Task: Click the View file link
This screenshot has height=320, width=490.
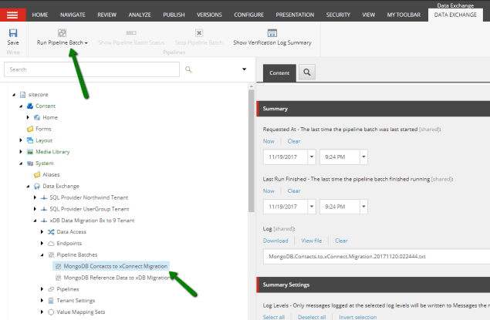Action: pyautogui.click(x=311, y=241)
